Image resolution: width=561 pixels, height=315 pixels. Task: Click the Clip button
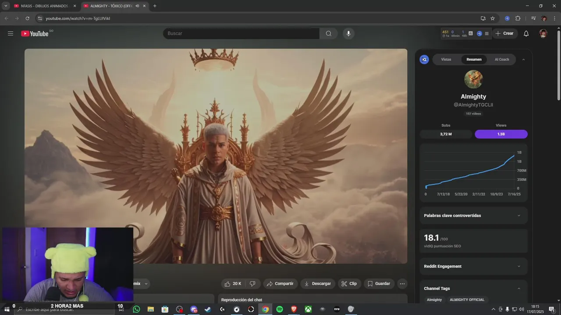pos(349,283)
